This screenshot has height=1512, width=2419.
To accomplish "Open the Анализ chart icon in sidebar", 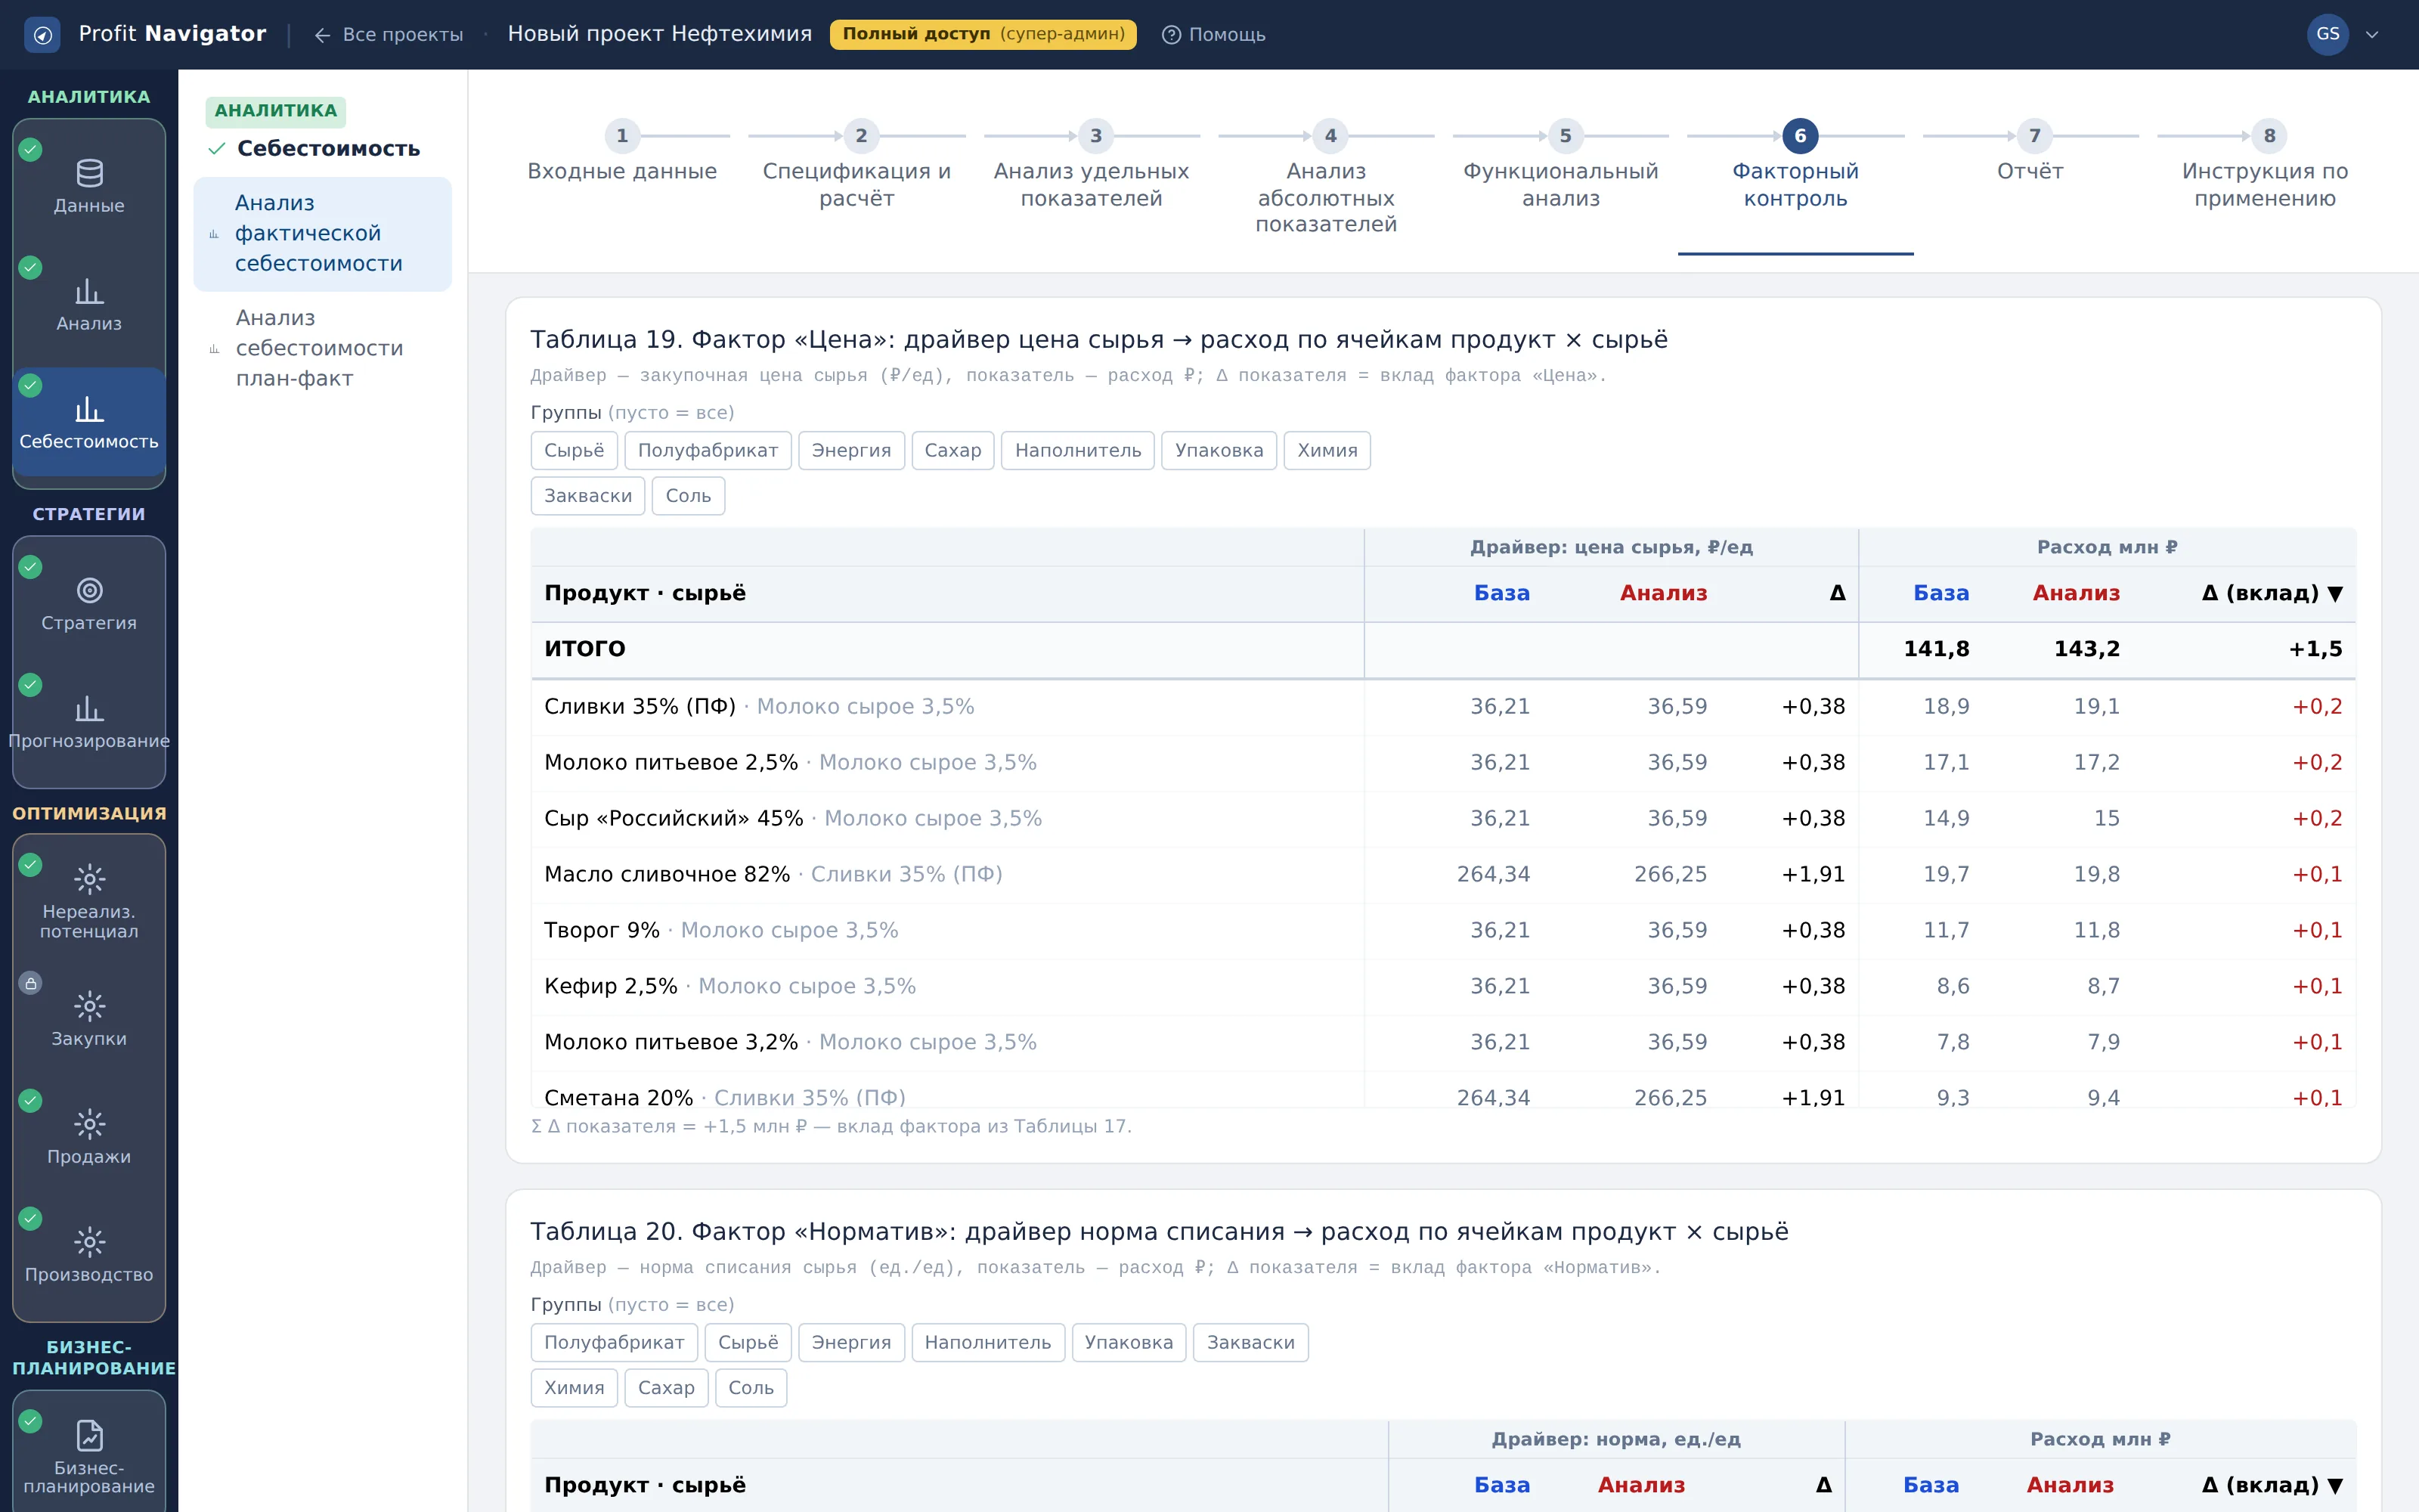I will tap(89, 292).
